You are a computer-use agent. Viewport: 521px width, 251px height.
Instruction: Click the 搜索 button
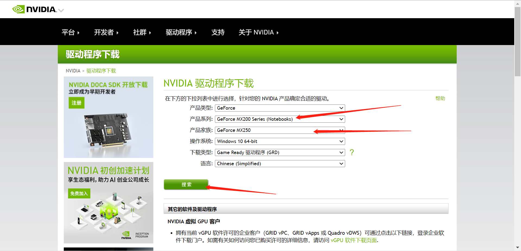coord(186,185)
